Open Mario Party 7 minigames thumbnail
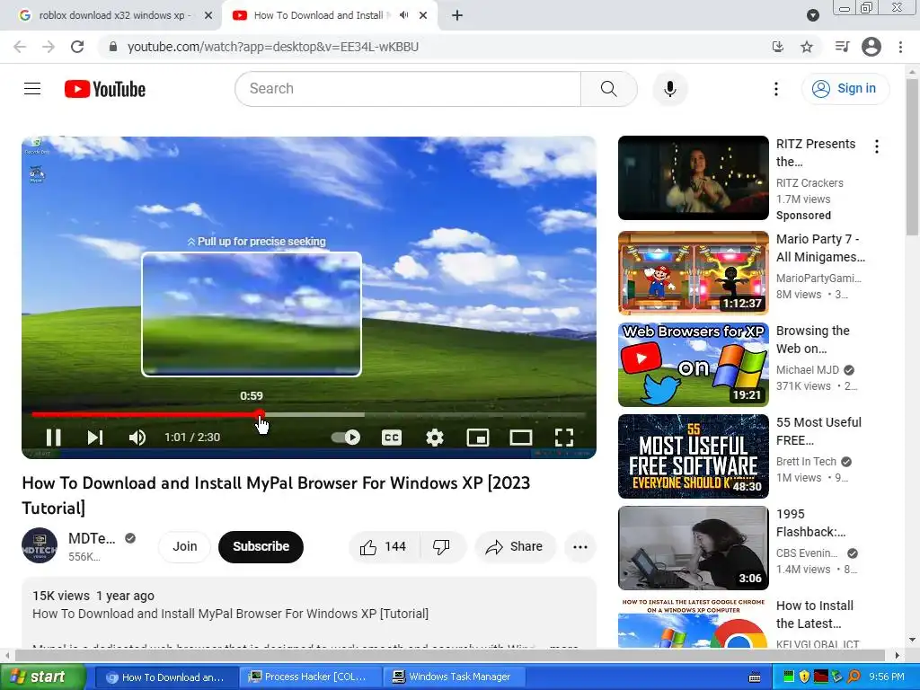 (693, 273)
